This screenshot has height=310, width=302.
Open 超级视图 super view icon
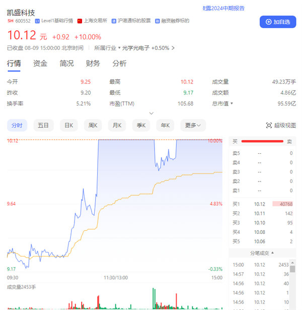tap(269, 126)
